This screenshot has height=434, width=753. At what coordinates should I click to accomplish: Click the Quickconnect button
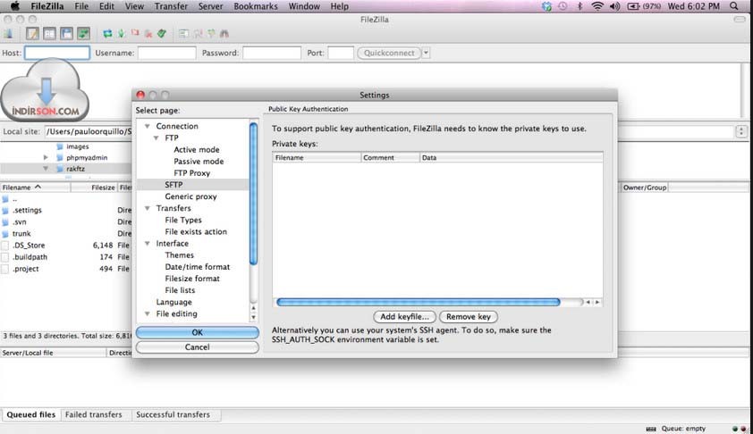click(389, 53)
